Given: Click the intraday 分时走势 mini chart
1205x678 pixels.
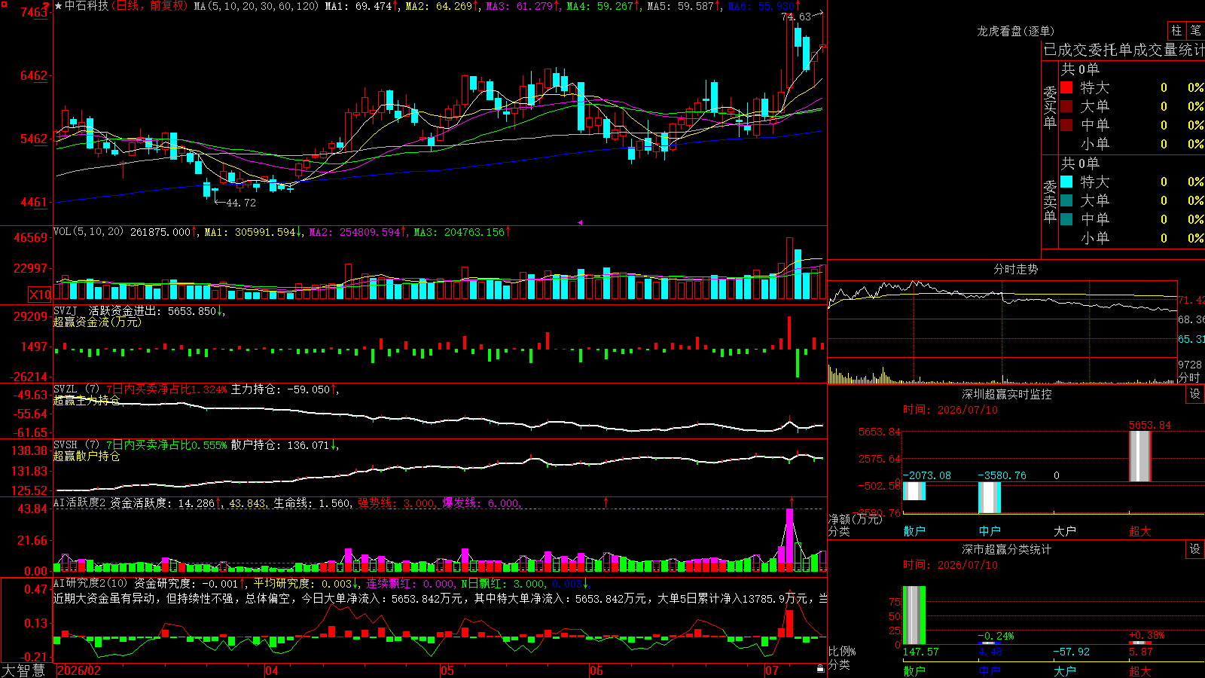Looking at the screenshot, I should 1002,332.
